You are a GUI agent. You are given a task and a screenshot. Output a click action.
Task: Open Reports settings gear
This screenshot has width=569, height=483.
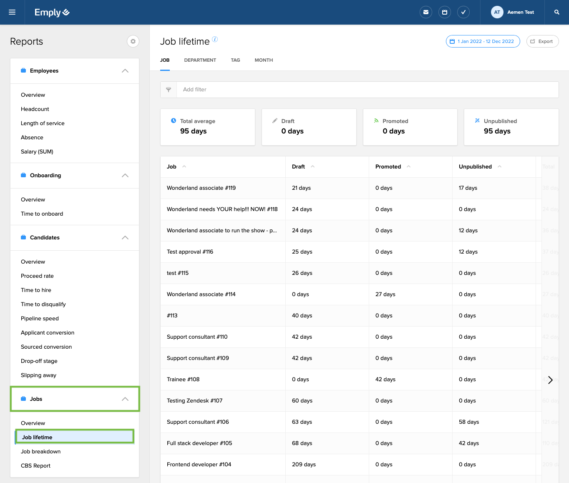[133, 41]
